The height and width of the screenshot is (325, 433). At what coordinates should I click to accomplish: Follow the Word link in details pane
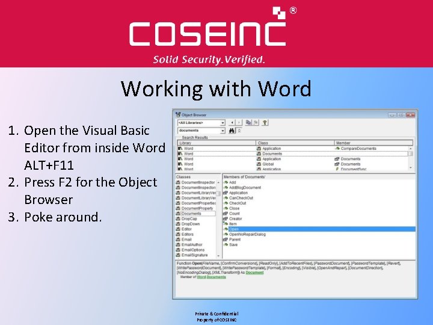tap(201, 277)
